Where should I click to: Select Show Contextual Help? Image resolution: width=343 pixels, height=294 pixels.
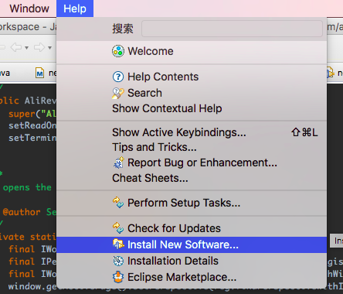[192, 108]
